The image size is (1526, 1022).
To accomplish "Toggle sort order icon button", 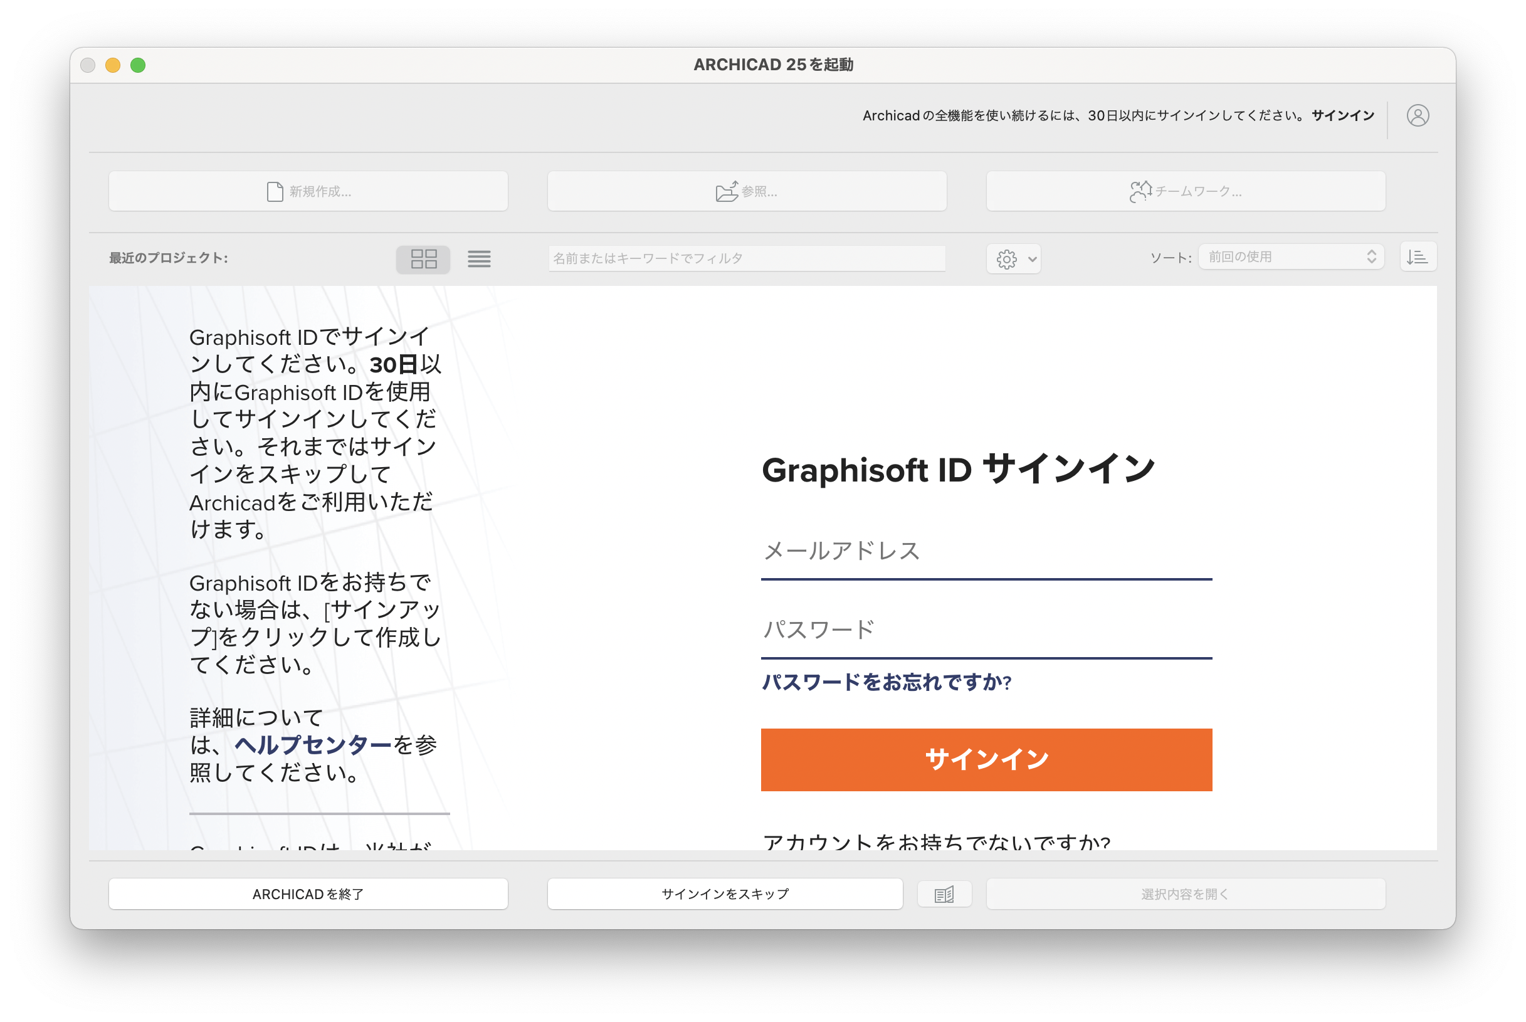I will [1418, 257].
